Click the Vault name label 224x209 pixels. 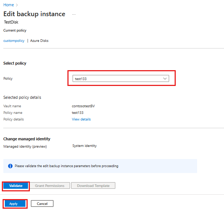[12, 106]
